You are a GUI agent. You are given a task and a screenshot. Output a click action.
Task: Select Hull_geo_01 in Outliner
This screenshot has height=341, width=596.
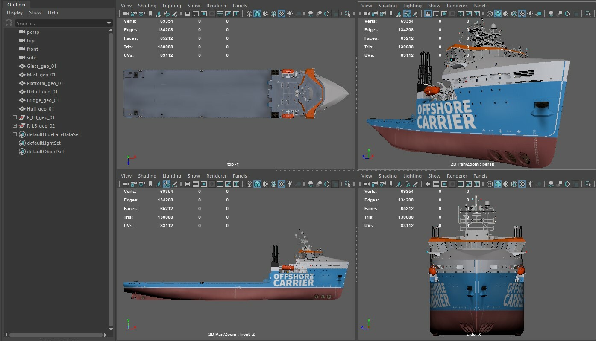coord(40,109)
